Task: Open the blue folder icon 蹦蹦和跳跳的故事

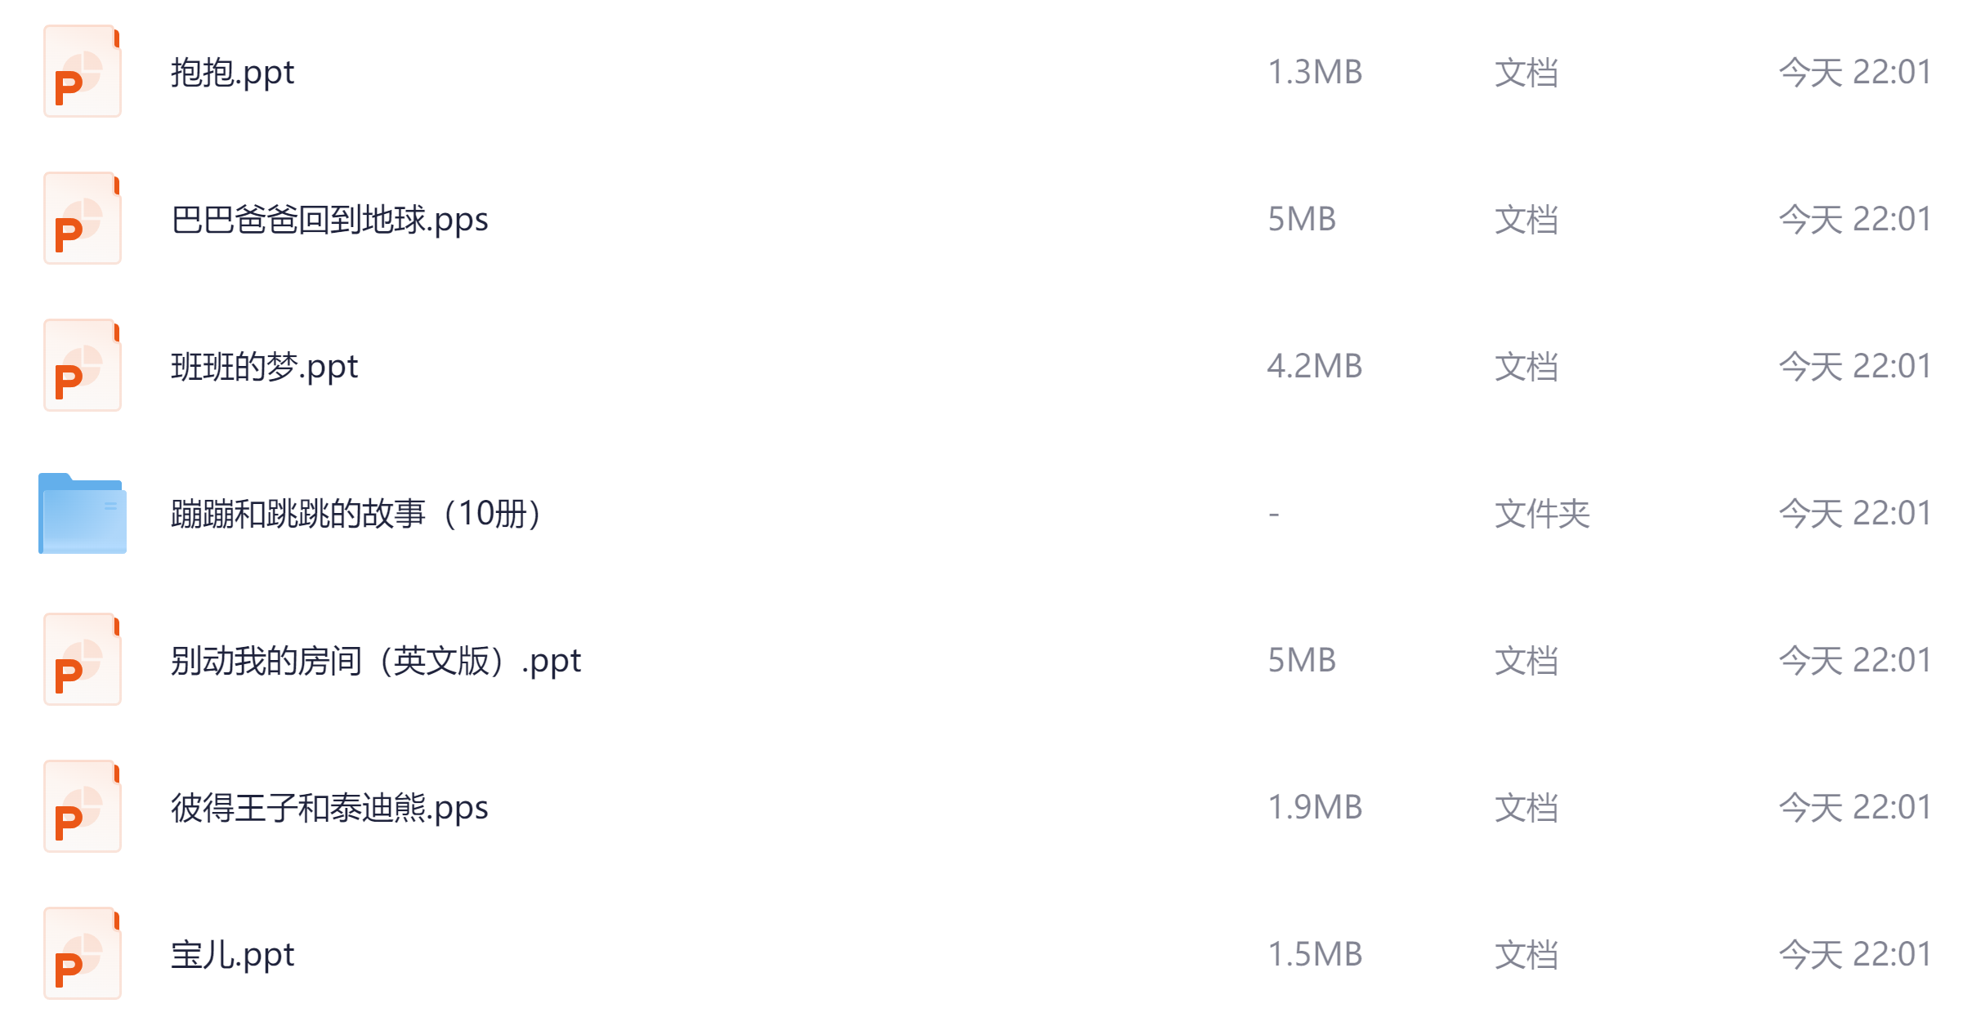Action: point(82,514)
